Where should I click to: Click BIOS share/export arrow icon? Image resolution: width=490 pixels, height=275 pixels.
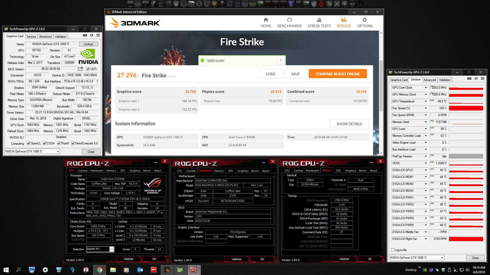coord(80,69)
